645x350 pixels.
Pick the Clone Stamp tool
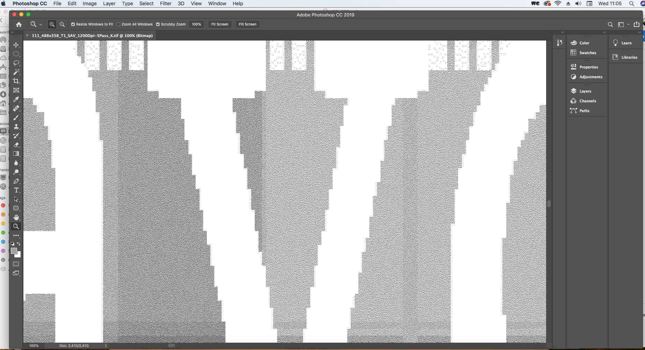(x=16, y=126)
